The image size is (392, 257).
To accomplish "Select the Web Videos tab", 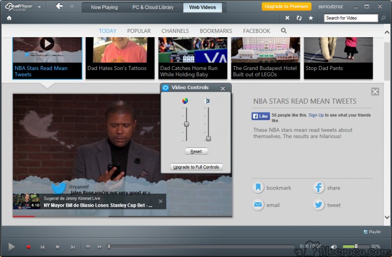I will pyautogui.click(x=202, y=7).
